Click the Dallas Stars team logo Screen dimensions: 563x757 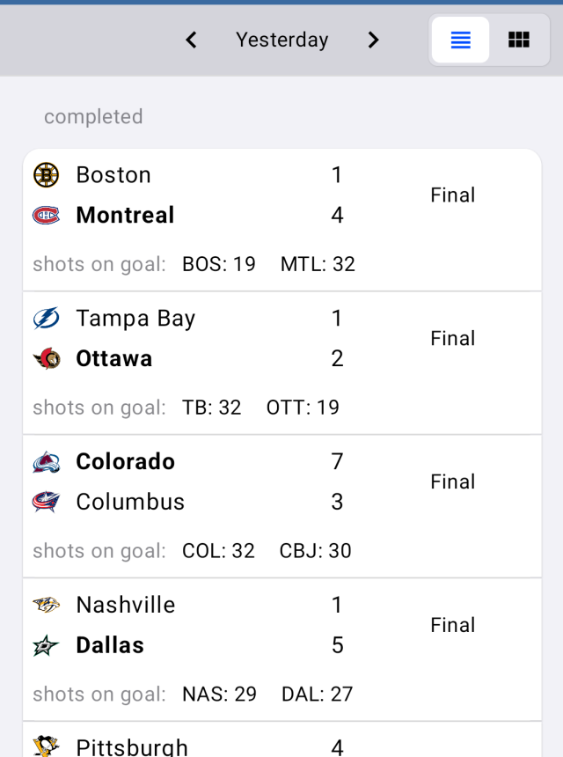(x=46, y=646)
